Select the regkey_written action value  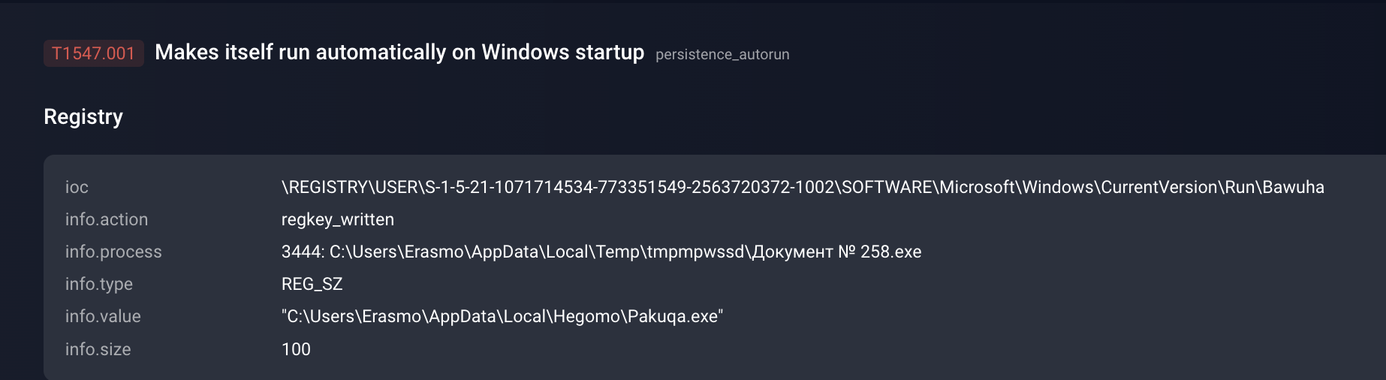337,219
